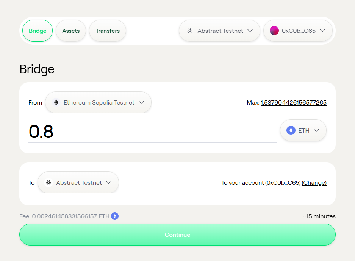The height and width of the screenshot is (261, 355).
Task: Click the wallet avatar gradient circle
Action: tap(274, 31)
